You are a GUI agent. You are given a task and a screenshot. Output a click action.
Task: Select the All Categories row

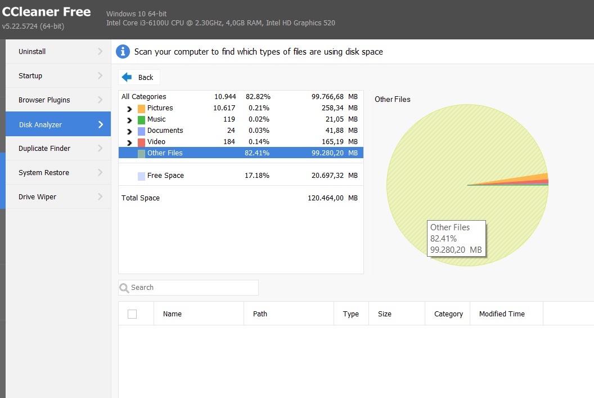[x=241, y=97]
